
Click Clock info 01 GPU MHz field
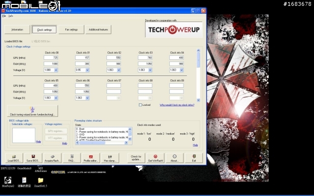click(82, 58)
